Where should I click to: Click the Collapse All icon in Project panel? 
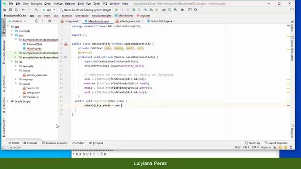coord(42,21)
